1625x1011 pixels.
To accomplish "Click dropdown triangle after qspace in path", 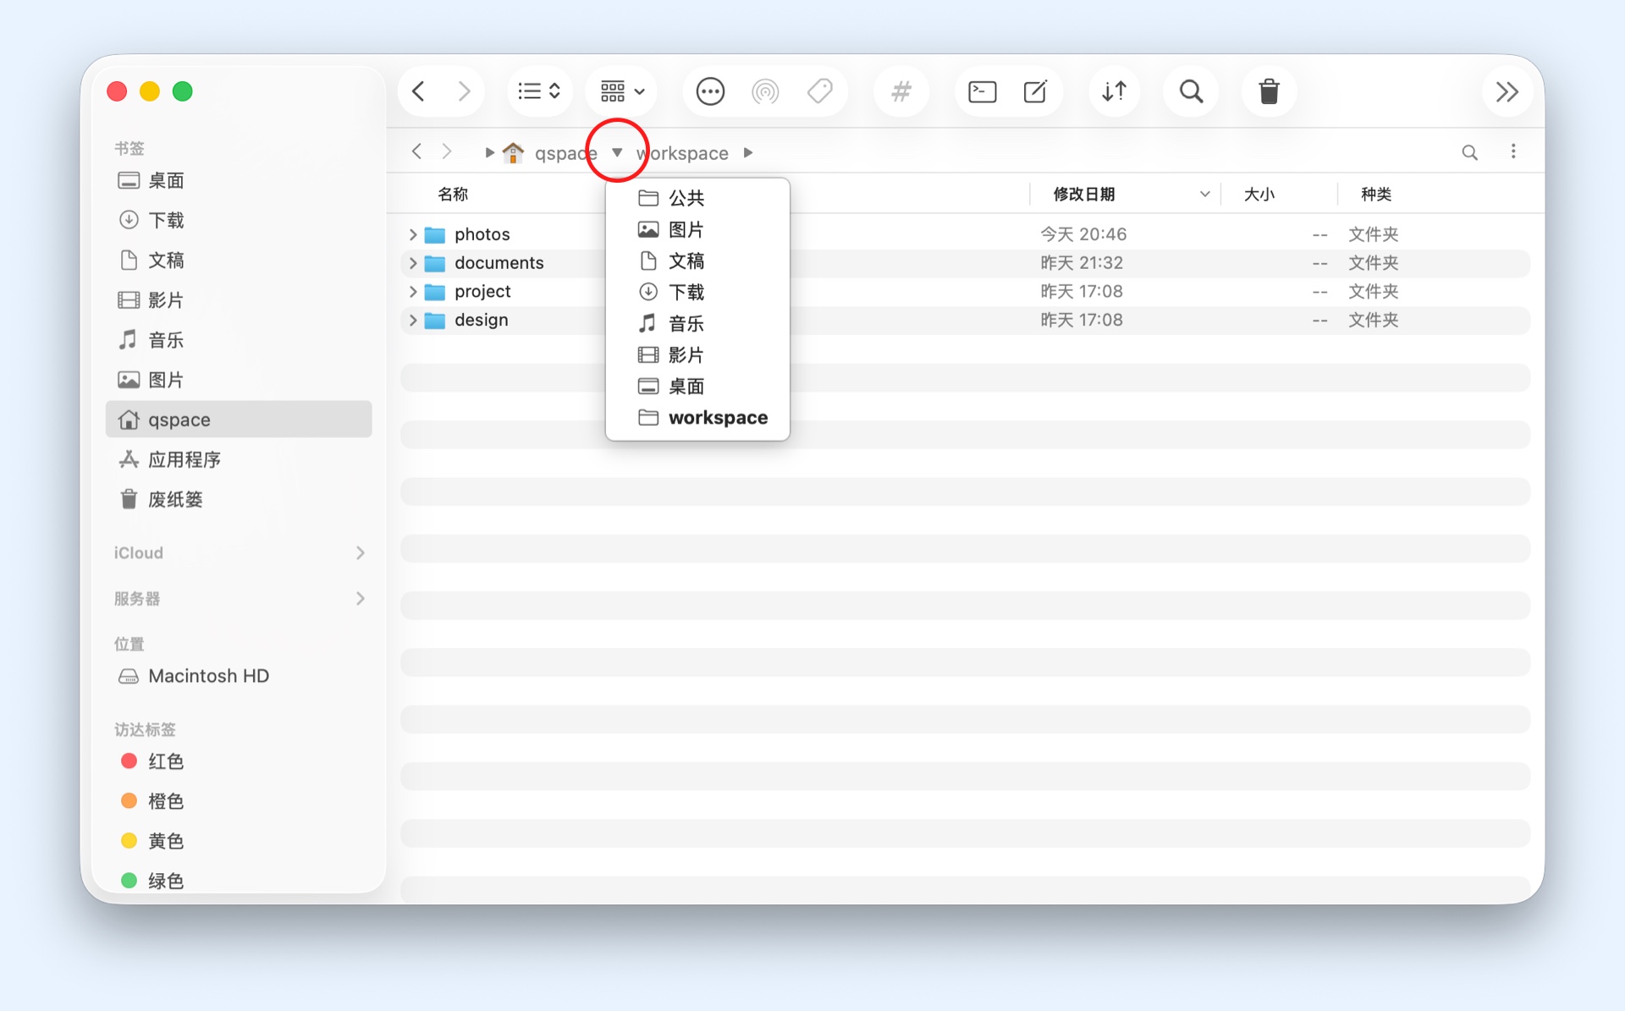I will 617,152.
